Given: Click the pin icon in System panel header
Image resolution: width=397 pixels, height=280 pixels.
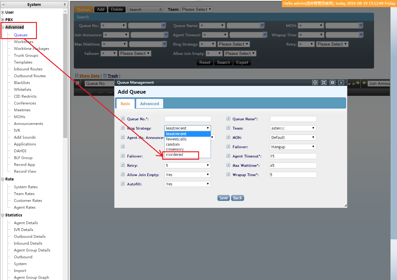Looking at the screenshot, I should click(x=65, y=5).
